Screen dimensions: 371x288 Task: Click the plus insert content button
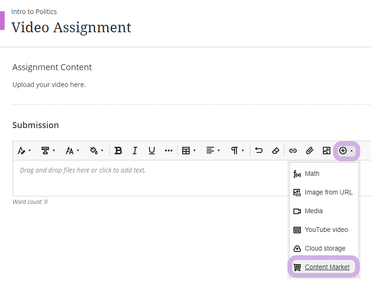(346, 151)
